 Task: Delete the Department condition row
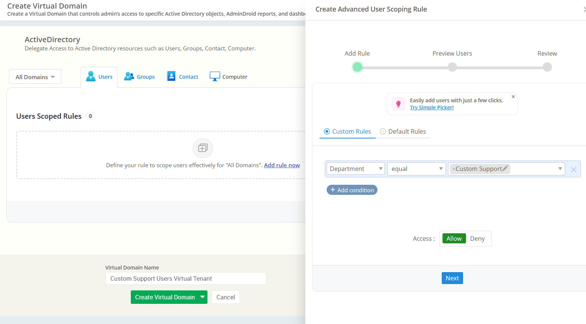(574, 170)
